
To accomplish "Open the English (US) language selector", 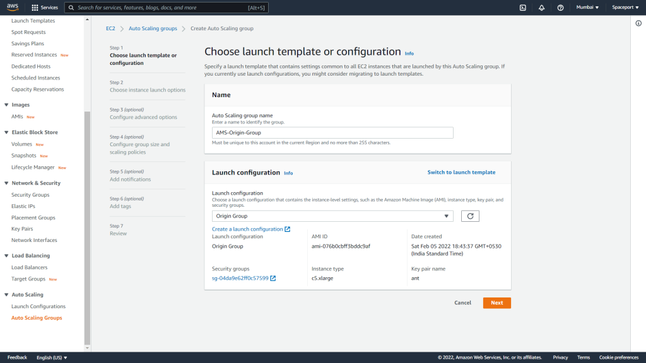I will (x=52, y=358).
